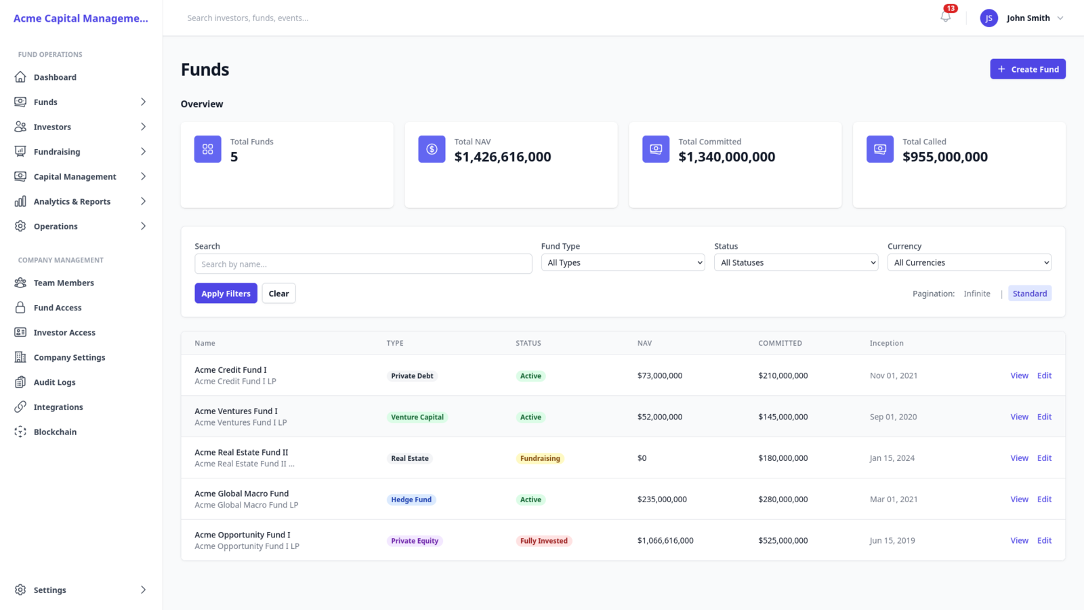This screenshot has width=1084, height=610.
Task: Click the Acme Ventures Fund I name
Action: pyautogui.click(x=236, y=411)
